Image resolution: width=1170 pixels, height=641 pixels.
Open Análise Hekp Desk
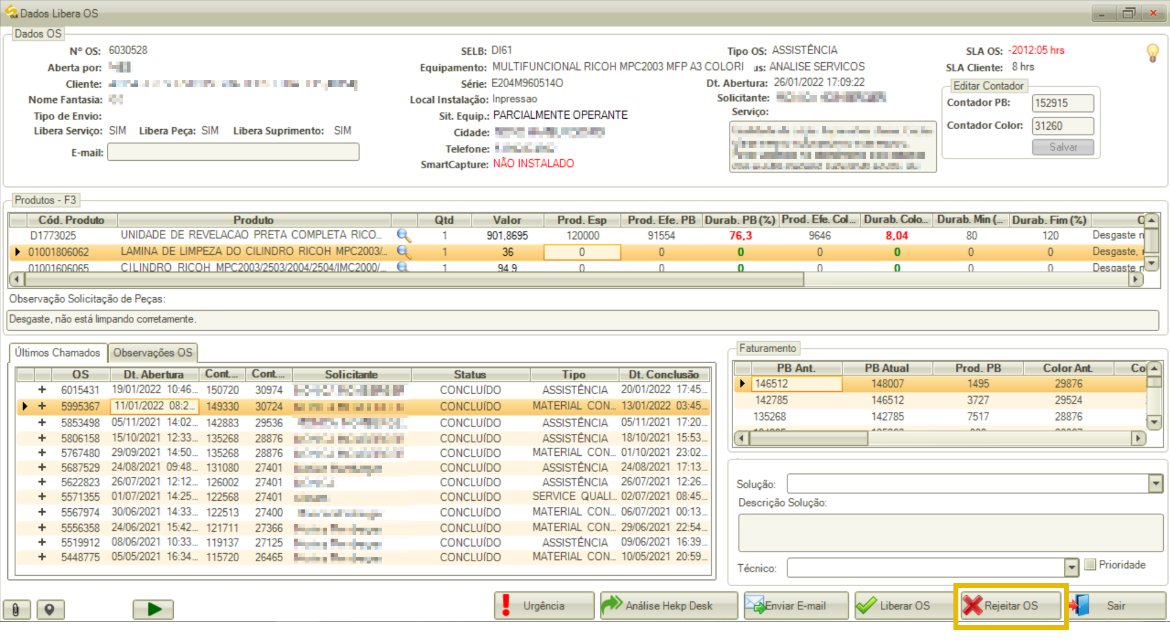pos(669,606)
